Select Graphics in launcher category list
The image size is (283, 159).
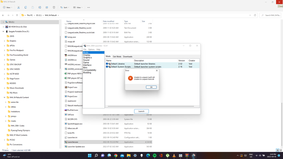(88, 57)
